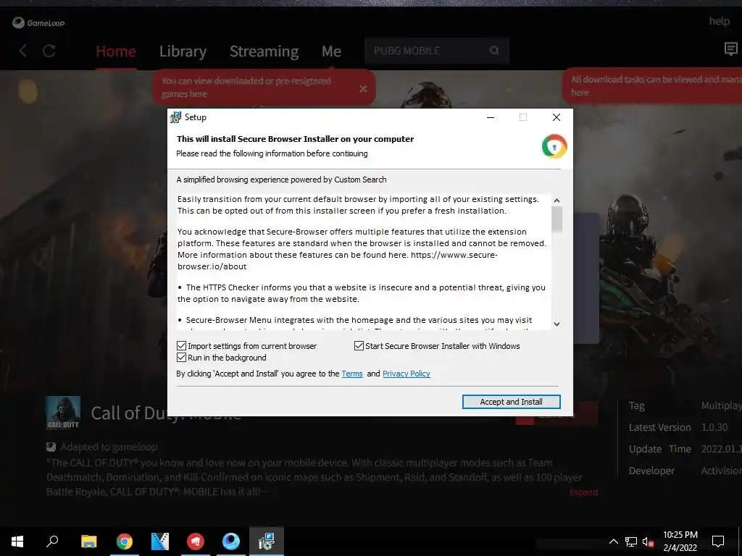Click the muted volume tray icon
The image size is (742, 556).
pos(648,542)
